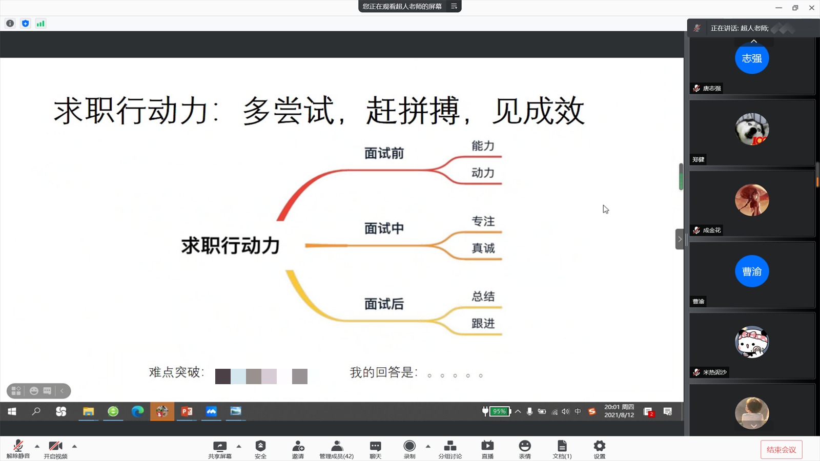This screenshot has width=820, height=461.
Task: Click the red 结束会议 button
Action: coord(781,450)
